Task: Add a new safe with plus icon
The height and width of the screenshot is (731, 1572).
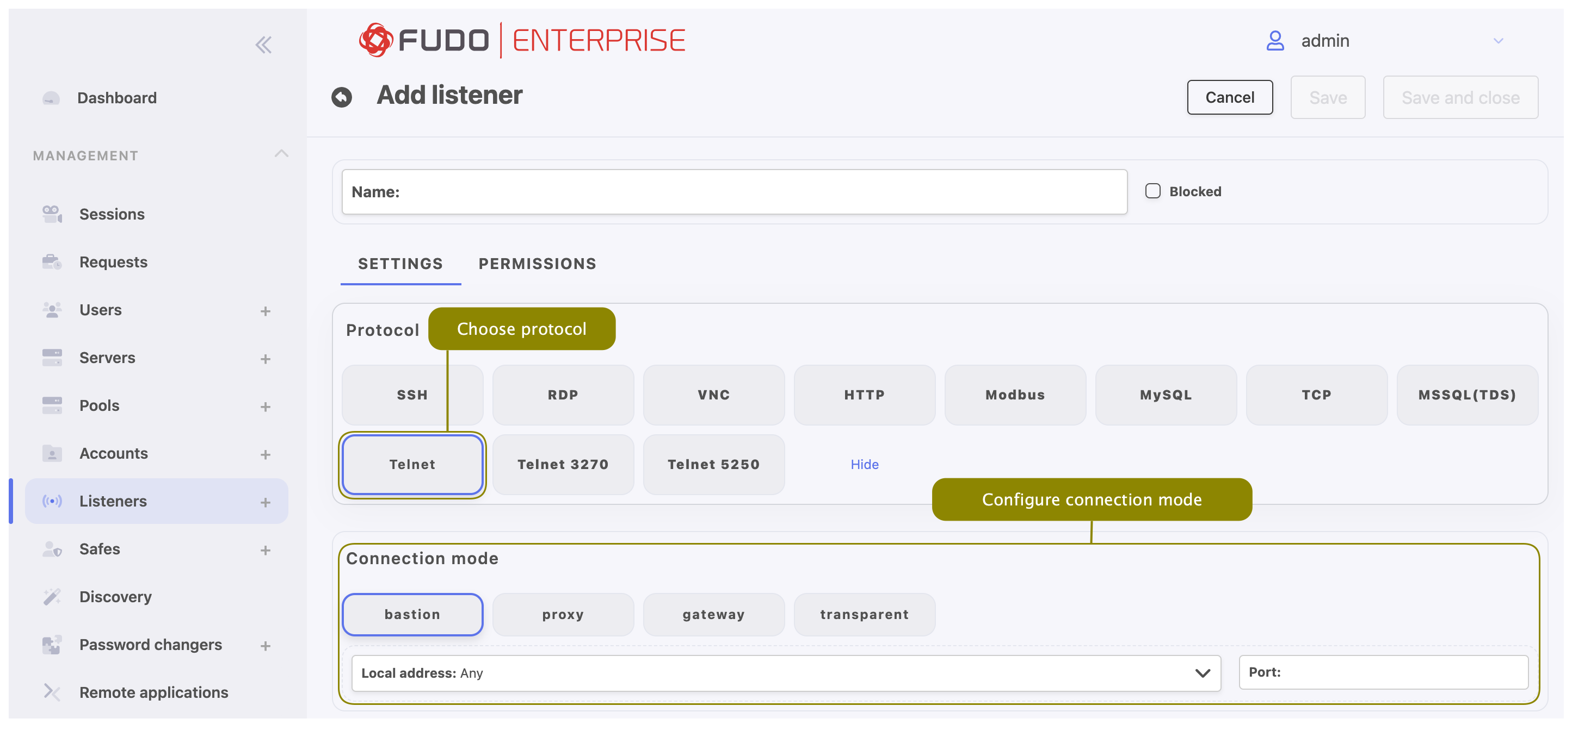Action: tap(265, 550)
